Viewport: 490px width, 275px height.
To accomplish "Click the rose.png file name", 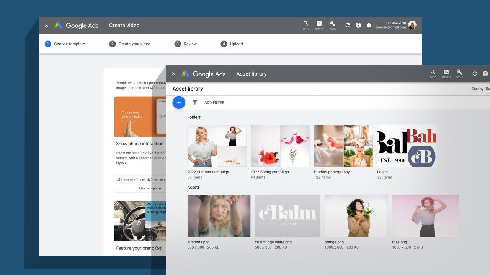I will coord(400,242).
